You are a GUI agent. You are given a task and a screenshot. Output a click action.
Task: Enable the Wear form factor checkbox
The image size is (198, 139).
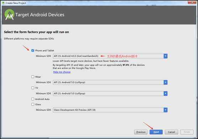[x=33, y=77]
